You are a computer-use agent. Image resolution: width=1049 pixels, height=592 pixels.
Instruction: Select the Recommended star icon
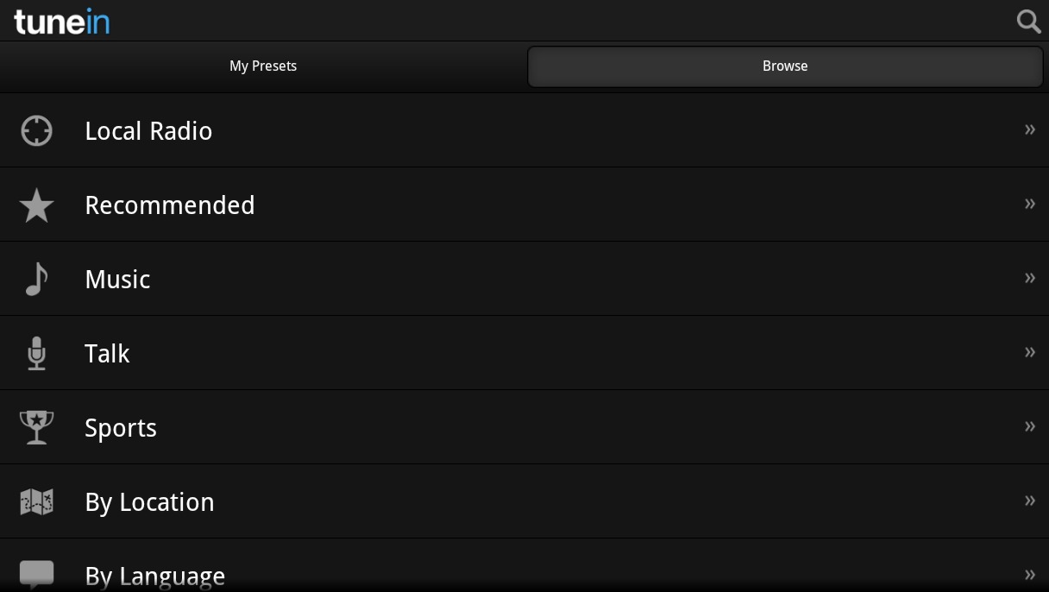[36, 205]
